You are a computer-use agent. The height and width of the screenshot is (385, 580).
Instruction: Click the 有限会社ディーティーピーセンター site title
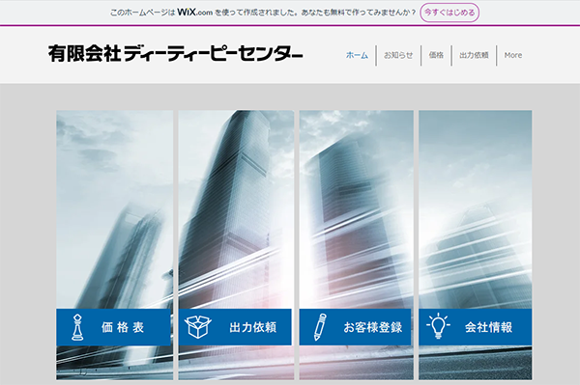point(176,54)
